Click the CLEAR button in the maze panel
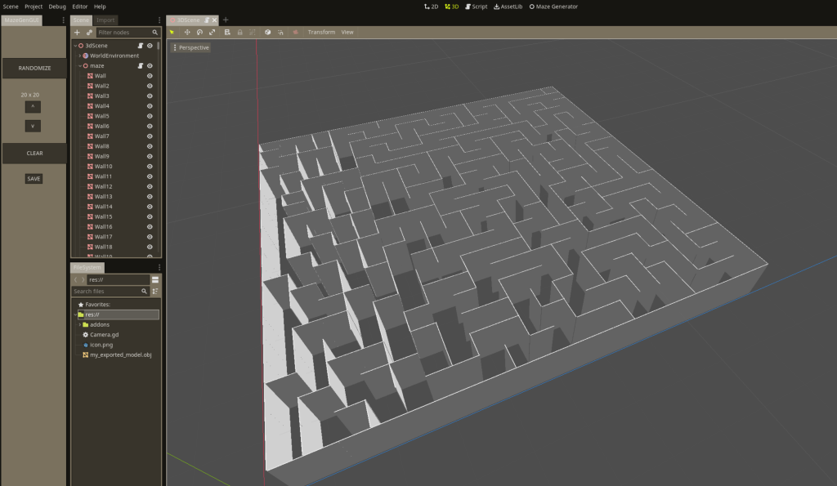 (x=34, y=153)
